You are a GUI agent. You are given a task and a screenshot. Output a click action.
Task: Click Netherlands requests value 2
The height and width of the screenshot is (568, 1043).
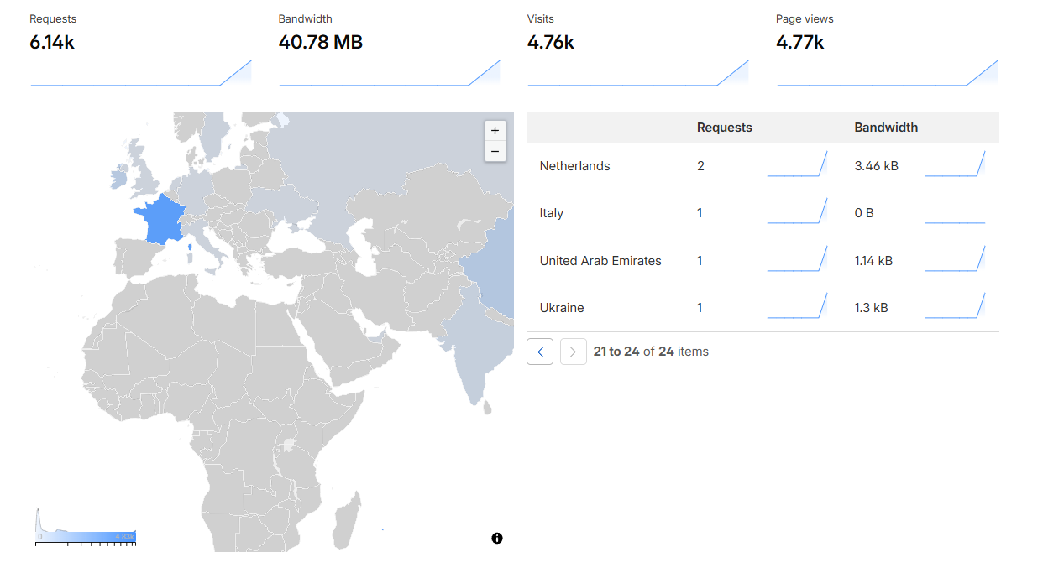700,166
